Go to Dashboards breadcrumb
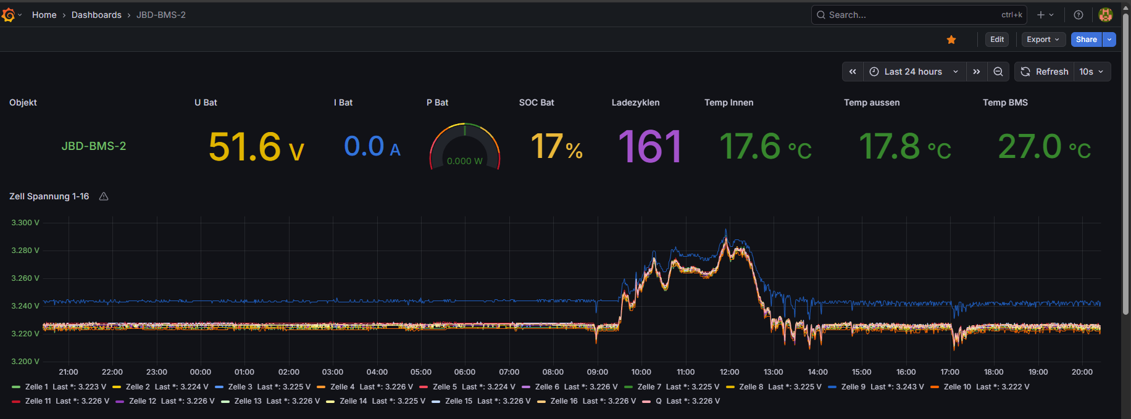 click(96, 15)
